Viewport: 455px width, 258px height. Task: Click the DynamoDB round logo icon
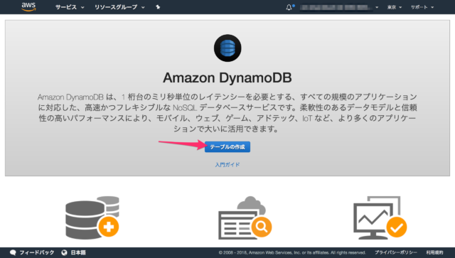(227, 48)
